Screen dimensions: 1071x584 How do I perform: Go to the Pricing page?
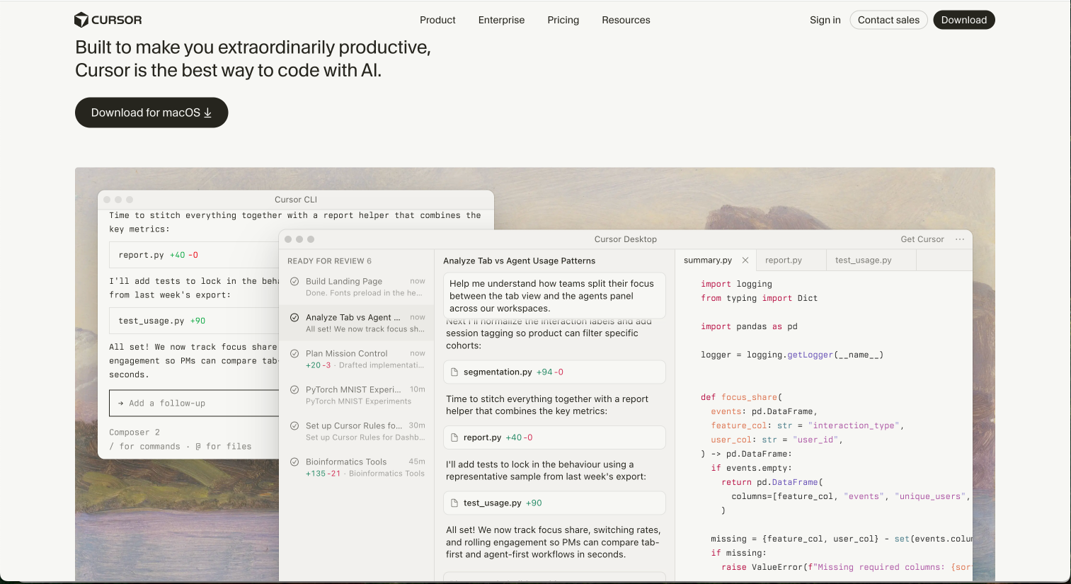563,20
